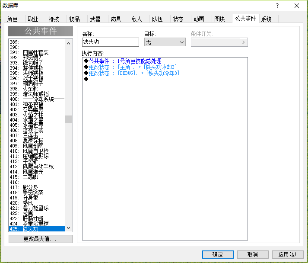Select list entry 407: 三连击

(37, 135)
